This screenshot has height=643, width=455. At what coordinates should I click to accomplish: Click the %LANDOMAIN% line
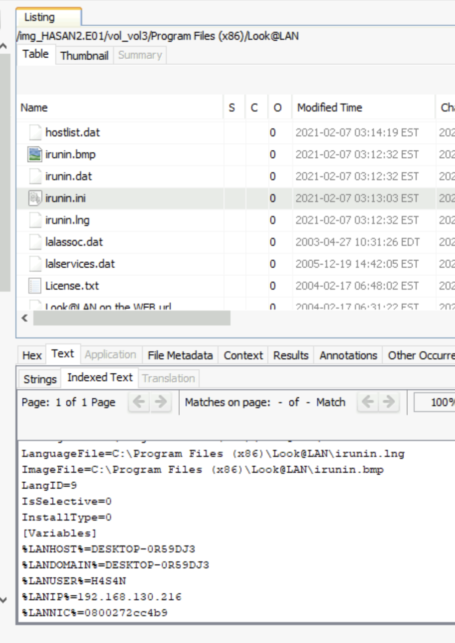[115, 565]
